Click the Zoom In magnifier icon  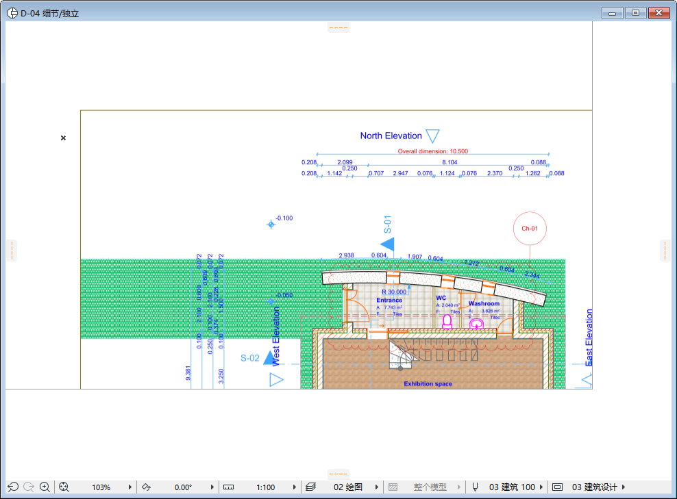click(x=45, y=487)
